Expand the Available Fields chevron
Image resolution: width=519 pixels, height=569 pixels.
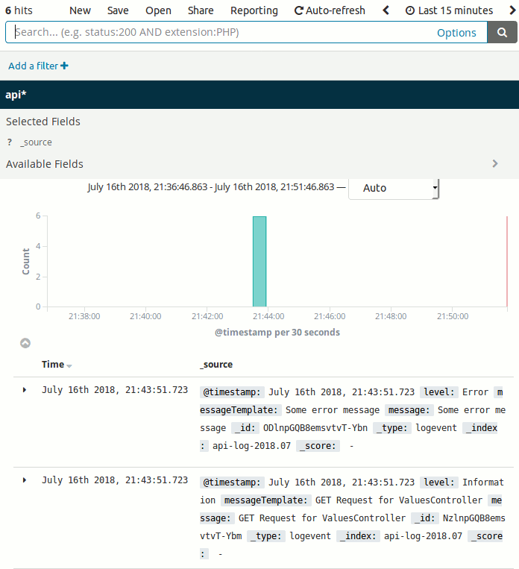tap(494, 164)
